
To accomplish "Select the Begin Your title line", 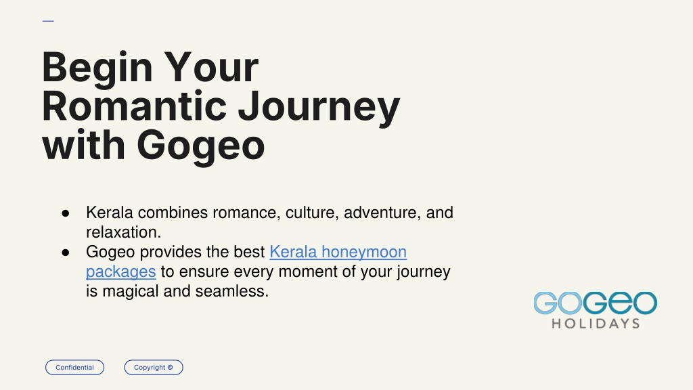I will click(x=150, y=67).
